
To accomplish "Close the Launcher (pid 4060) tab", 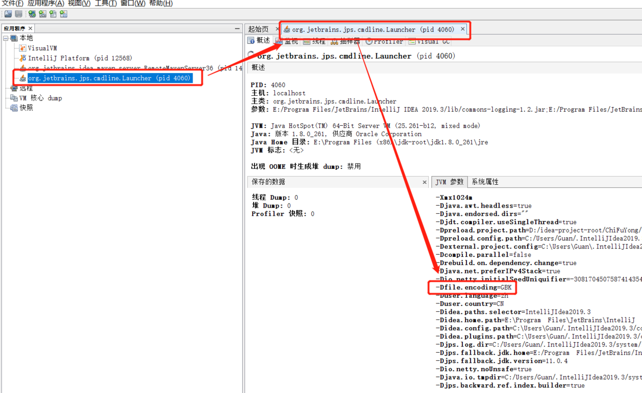I will pos(463,29).
